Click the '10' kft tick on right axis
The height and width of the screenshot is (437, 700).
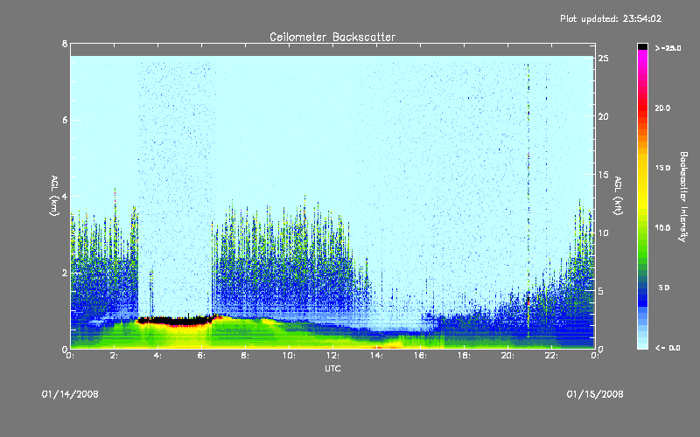point(603,232)
